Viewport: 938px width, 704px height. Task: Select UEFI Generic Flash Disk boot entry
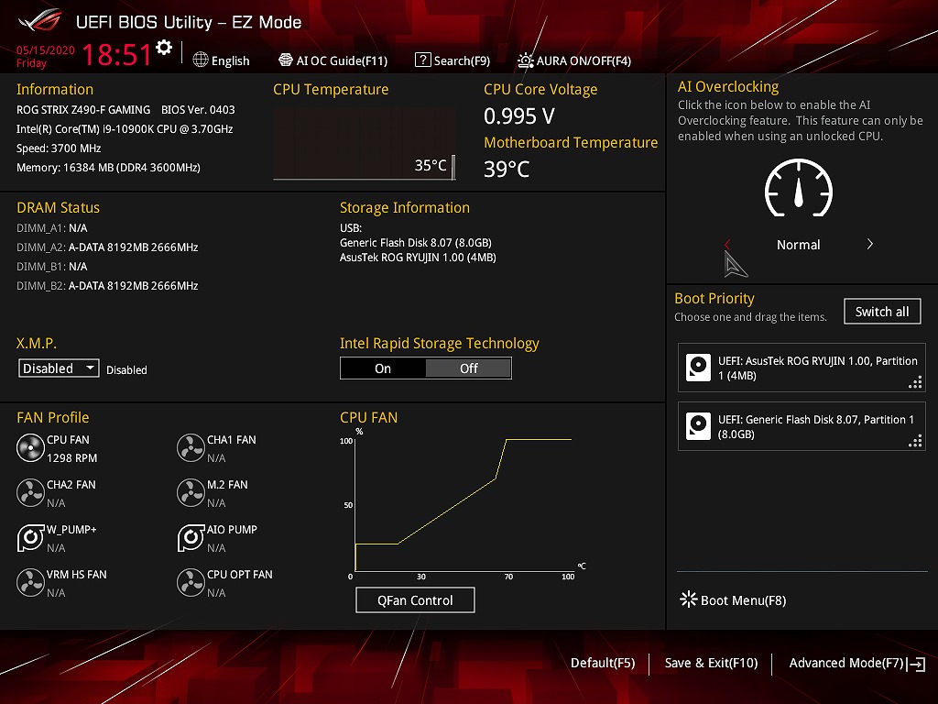click(x=801, y=426)
